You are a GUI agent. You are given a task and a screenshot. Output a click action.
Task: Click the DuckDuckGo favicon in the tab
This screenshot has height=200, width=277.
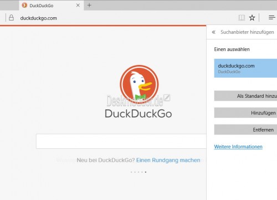pos(24,6)
